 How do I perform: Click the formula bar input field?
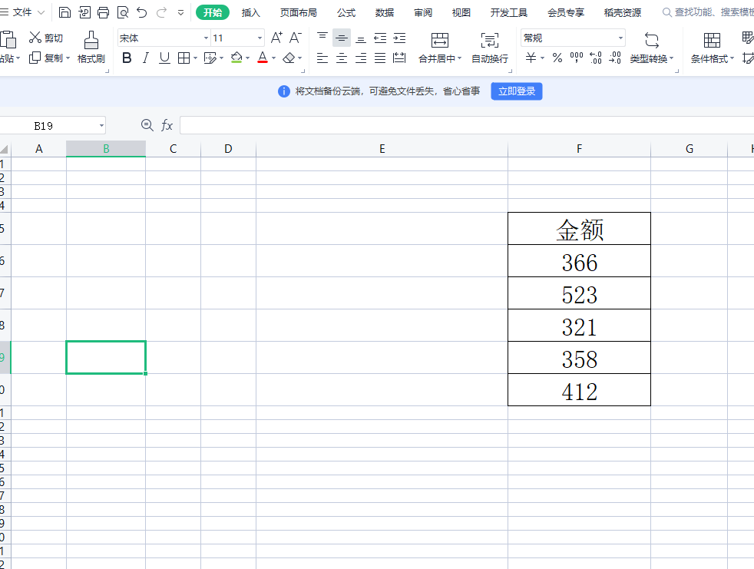(466, 125)
